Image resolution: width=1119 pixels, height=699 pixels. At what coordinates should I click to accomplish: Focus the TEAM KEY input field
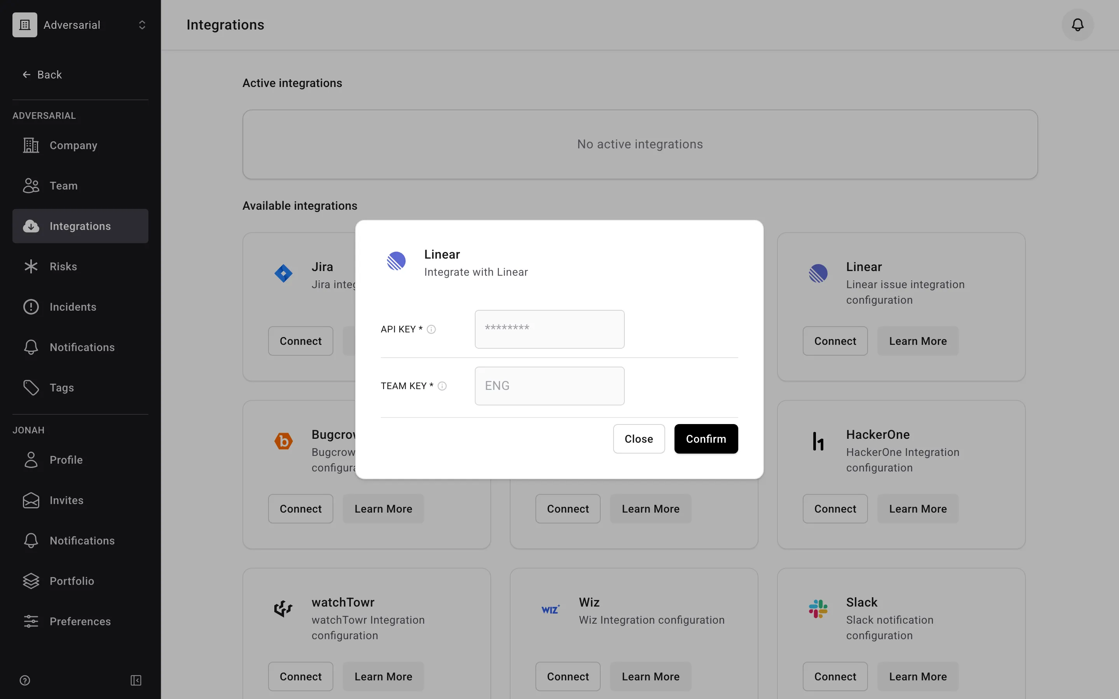click(x=549, y=386)
